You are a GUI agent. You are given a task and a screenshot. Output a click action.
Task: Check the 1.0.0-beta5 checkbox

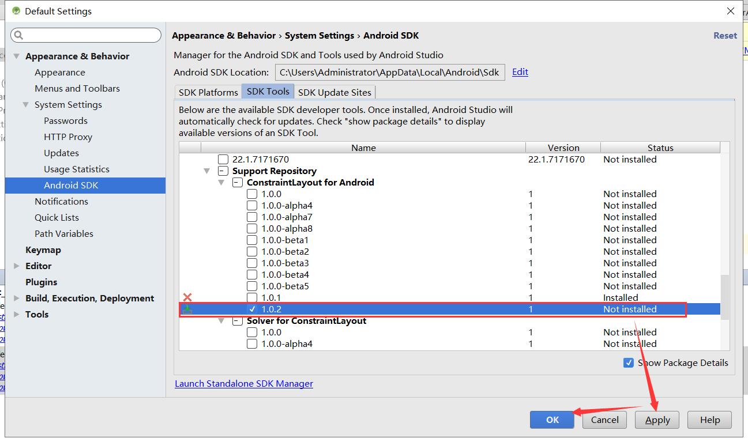click(252, 286)
